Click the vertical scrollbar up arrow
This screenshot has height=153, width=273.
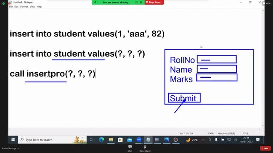[263, 10]
